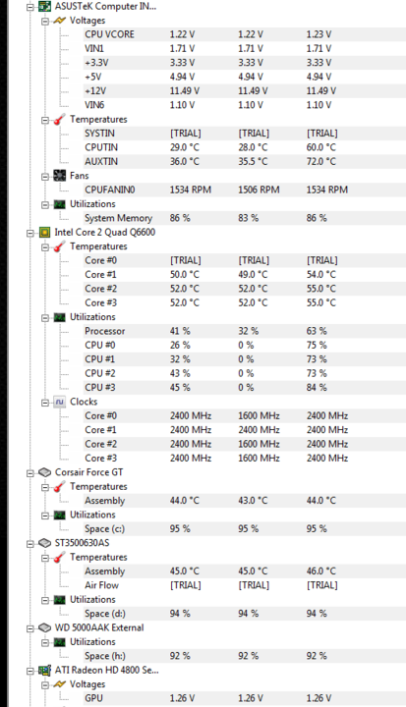Image resolution: width=406 pixels, height=707 pixels.
Task: Click the ST3500630AS hard drive icon
Action: tap(44, 543)
